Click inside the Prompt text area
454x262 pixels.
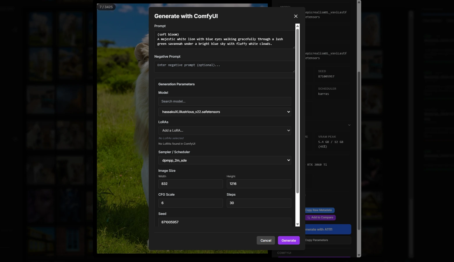pos(224,39)
